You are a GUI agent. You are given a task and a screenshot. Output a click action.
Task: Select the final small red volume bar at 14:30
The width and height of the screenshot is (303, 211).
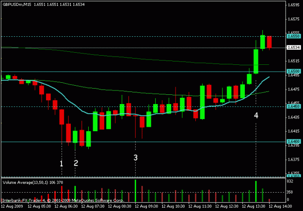[x=270, y=200]
